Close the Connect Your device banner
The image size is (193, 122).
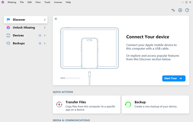coord(56,19)
